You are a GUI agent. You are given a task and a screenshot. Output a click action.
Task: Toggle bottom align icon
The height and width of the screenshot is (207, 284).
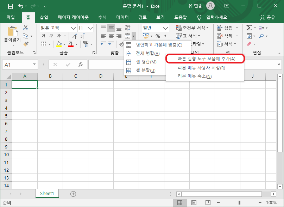click(x=119, y=29)
